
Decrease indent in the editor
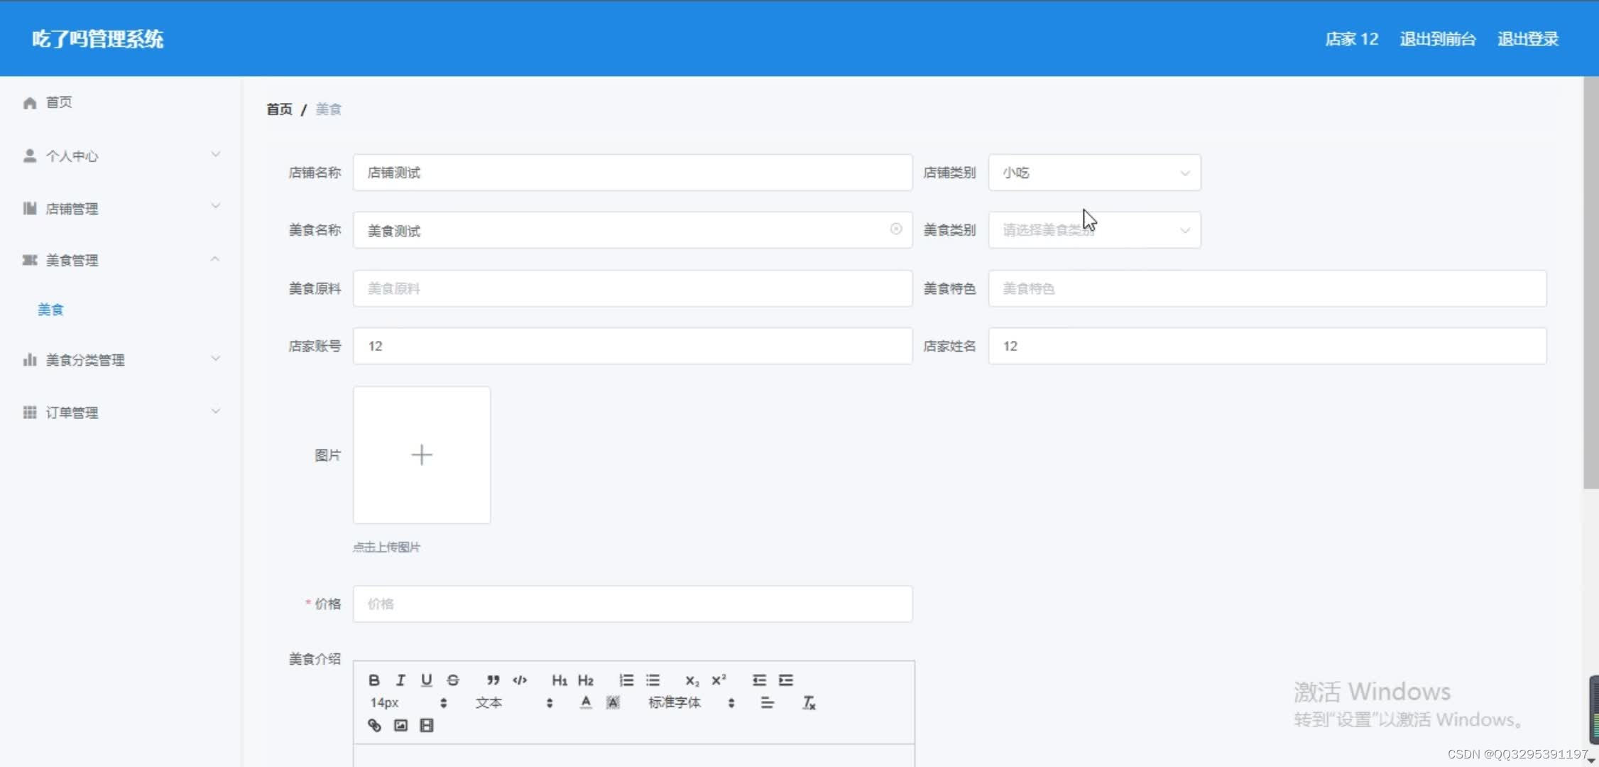coord(759,680)
